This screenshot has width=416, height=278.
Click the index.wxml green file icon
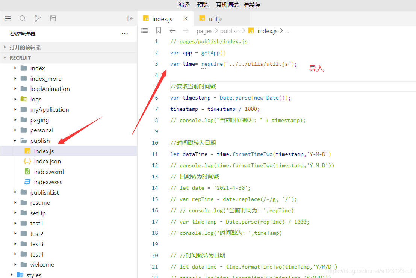27,172
